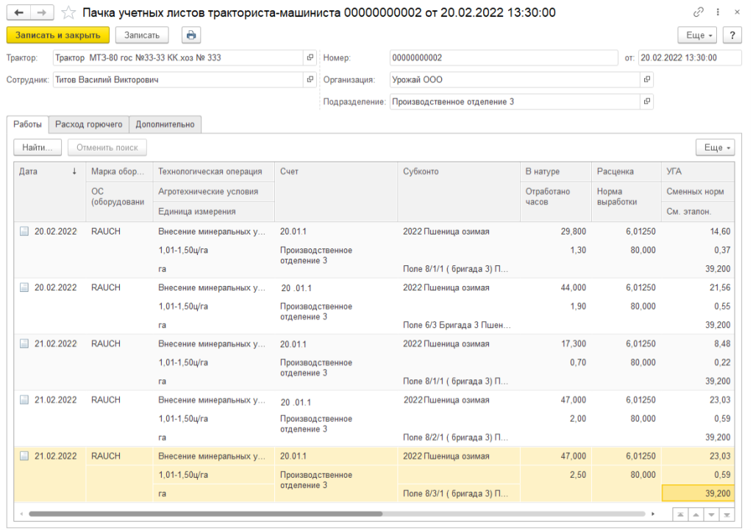Open the calendar picker for document date
The image size is (753, 530).
(733, 58)
